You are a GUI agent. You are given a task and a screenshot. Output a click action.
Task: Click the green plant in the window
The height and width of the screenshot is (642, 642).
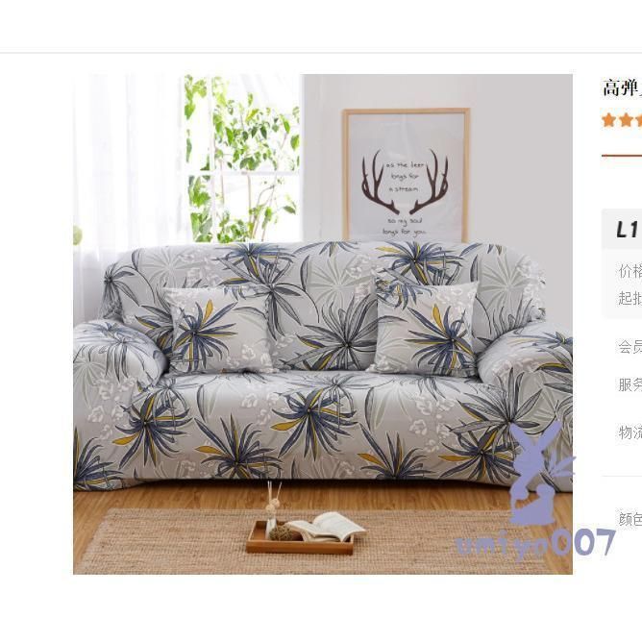pyautogui.click(x=241, y=160)
